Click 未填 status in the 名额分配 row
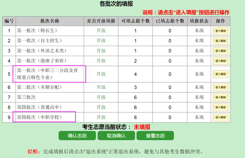This screenshot has width=245, height=158. pyautogui.click(x=199, y=87)
